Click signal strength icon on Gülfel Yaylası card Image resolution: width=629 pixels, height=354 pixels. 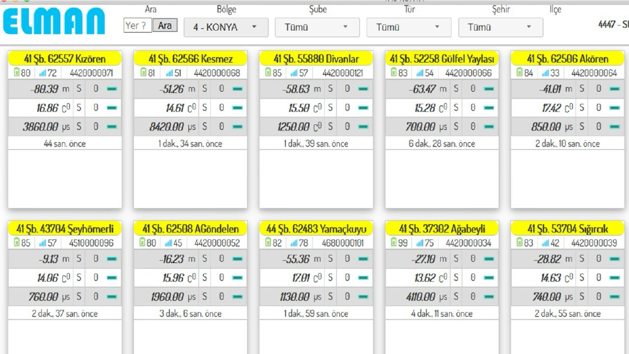(420, 73)
